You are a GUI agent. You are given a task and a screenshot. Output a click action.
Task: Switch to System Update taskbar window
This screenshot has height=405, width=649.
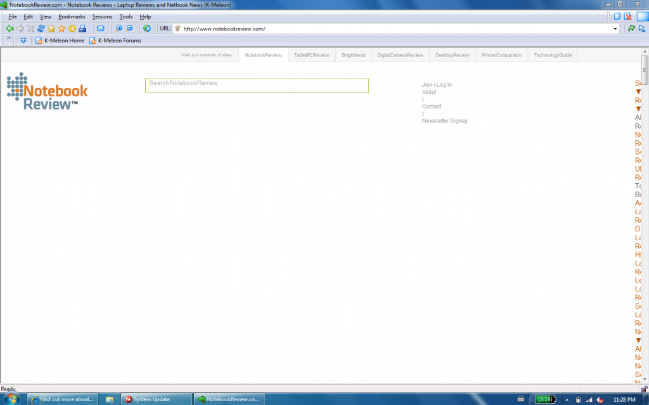(157, 399)
